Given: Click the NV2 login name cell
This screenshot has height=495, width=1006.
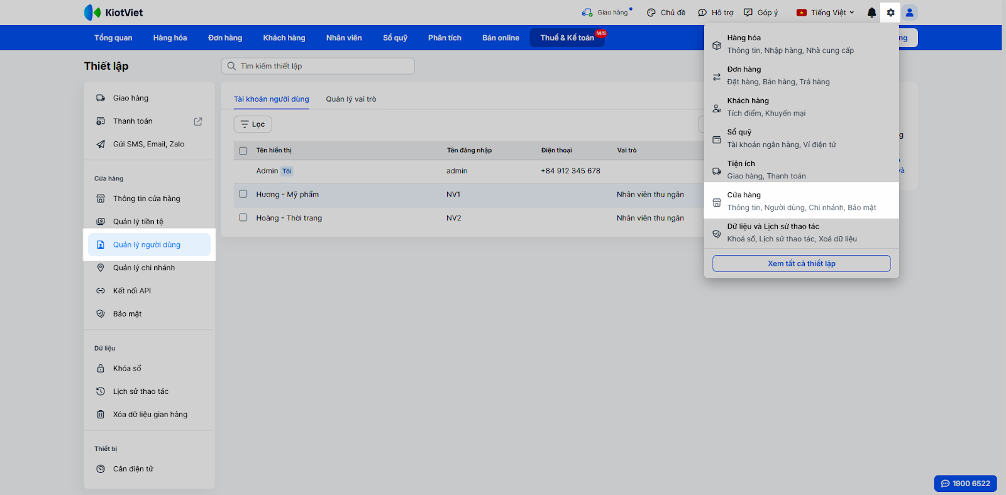Looking at the screenshot, I should 454,218.
